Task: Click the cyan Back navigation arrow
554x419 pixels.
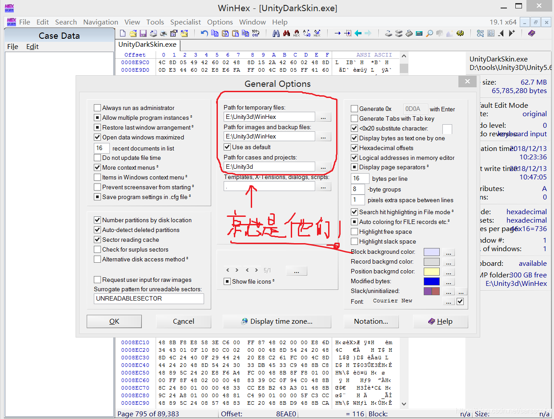Action: 358,33
